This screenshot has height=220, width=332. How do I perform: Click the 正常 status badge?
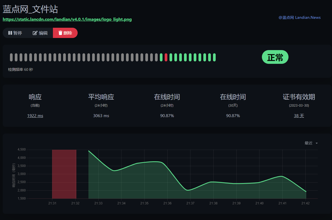click(x=275, y=57)
